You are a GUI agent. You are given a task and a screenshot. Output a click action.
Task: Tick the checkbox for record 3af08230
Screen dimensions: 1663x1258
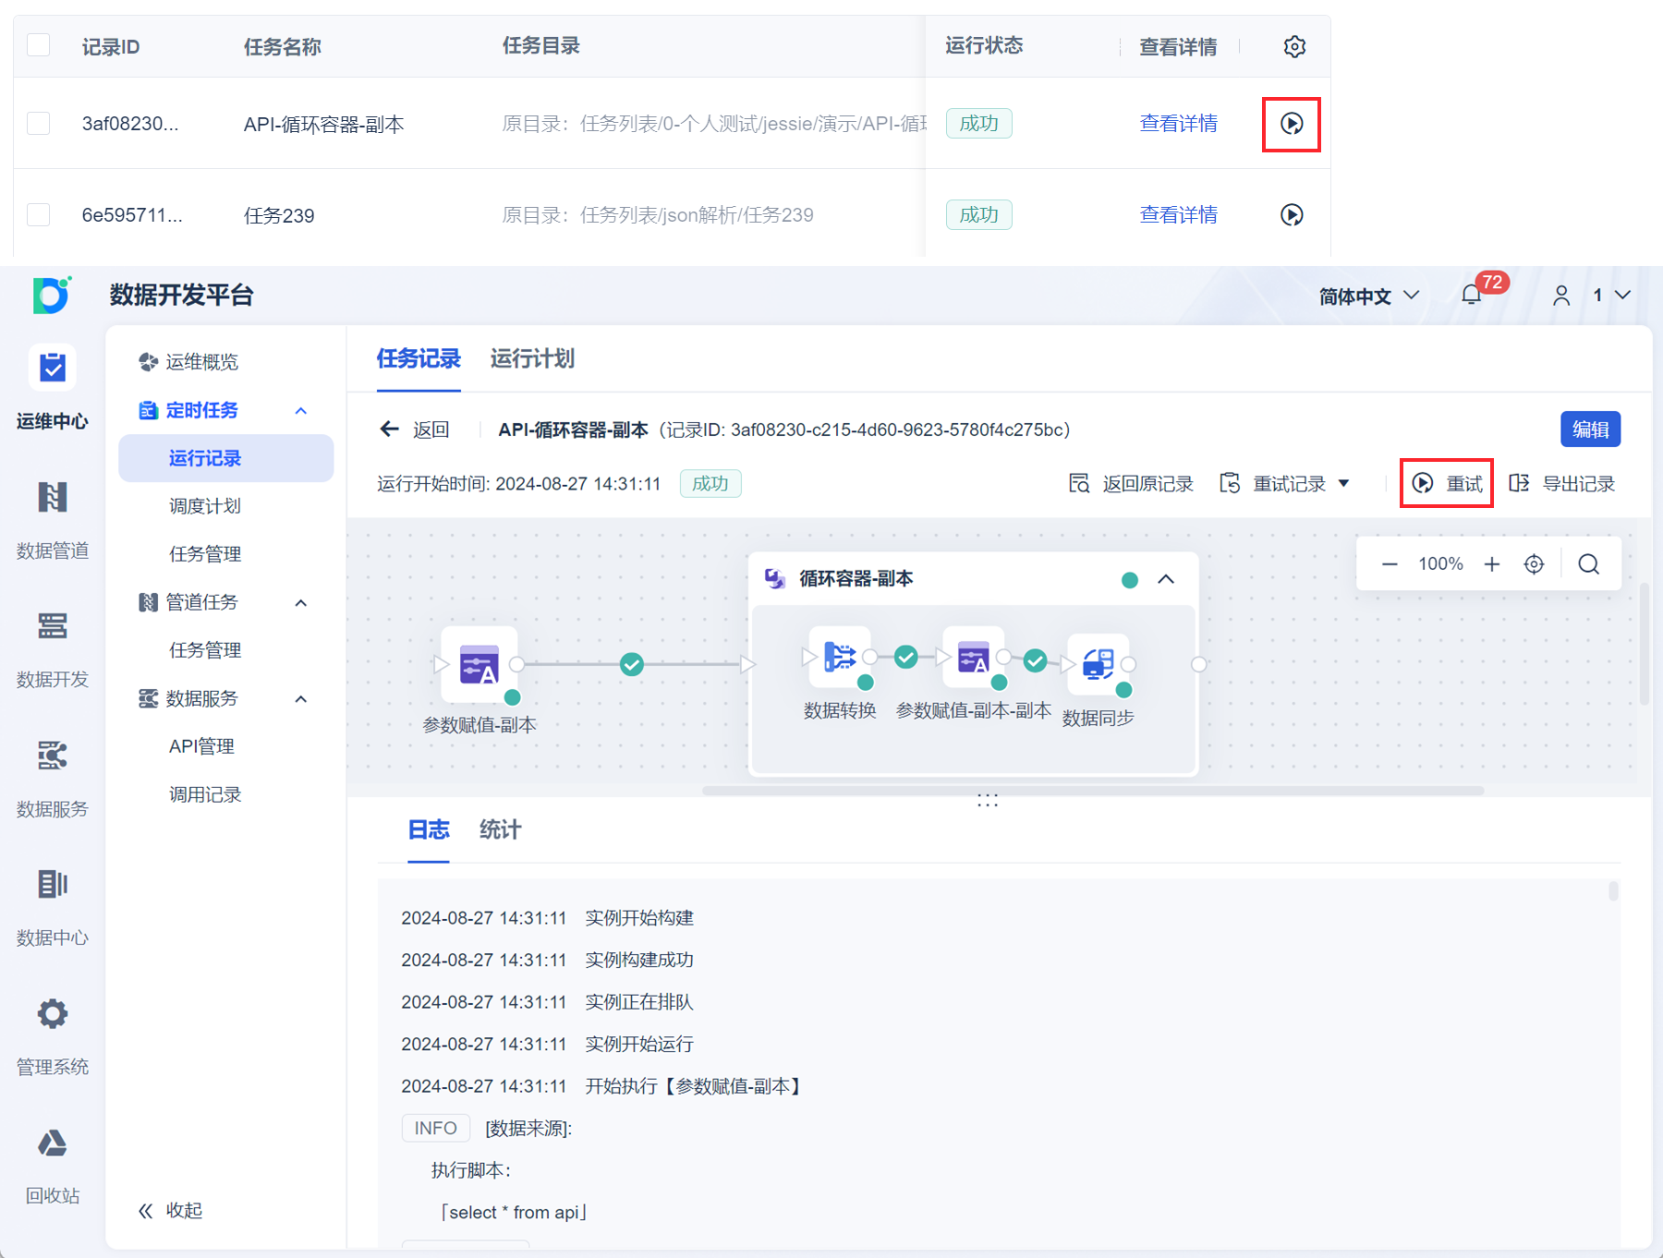tap(39, 124)
